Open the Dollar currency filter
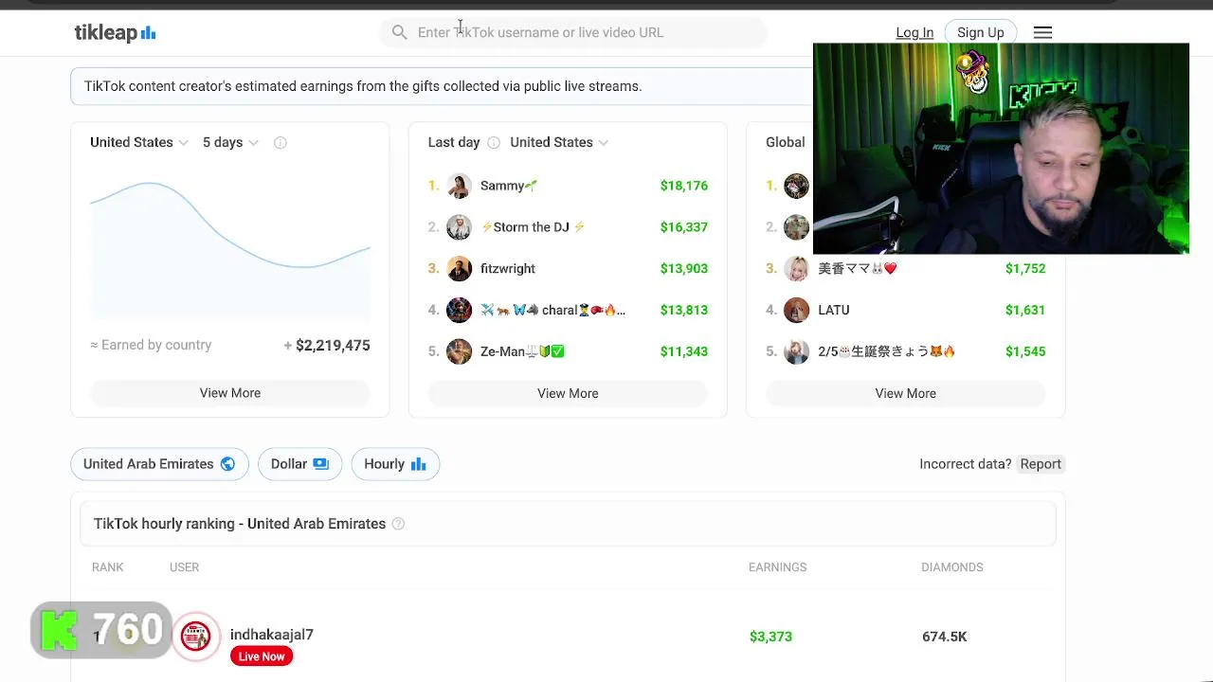 (299, 464)
